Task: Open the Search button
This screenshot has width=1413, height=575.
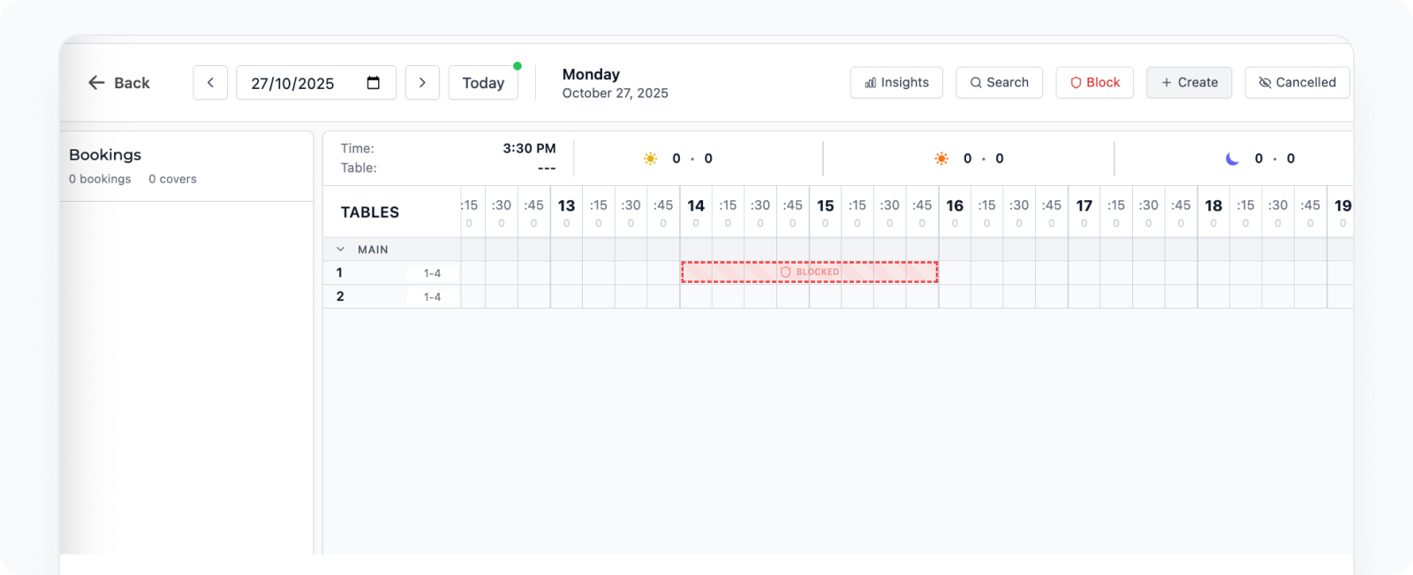Action: click(x=999, y=83)
